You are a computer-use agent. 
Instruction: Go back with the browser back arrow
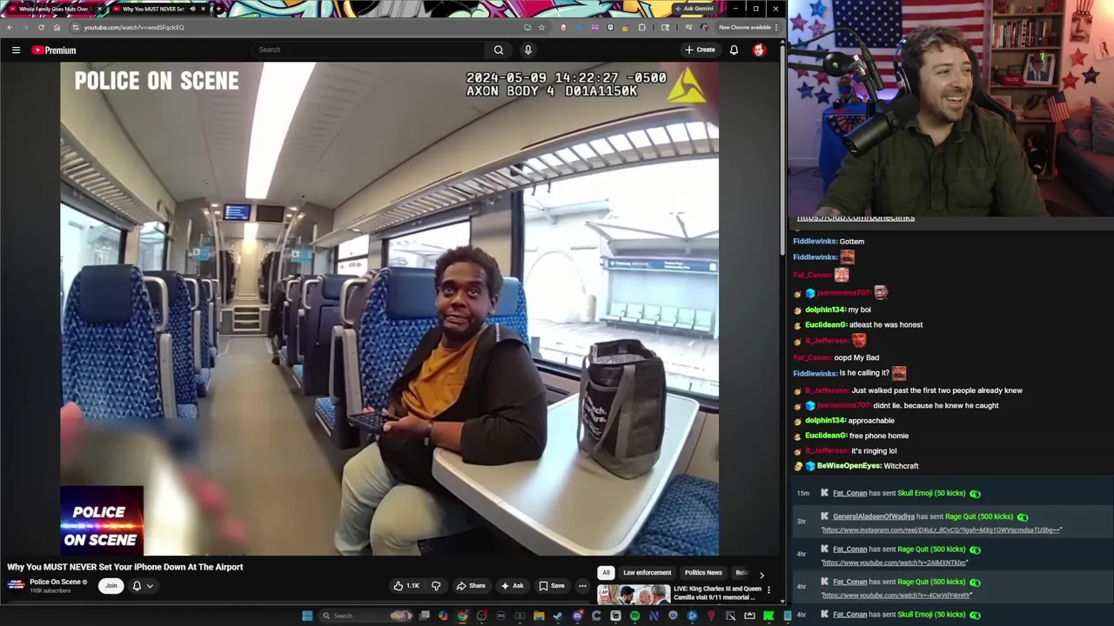10,27
